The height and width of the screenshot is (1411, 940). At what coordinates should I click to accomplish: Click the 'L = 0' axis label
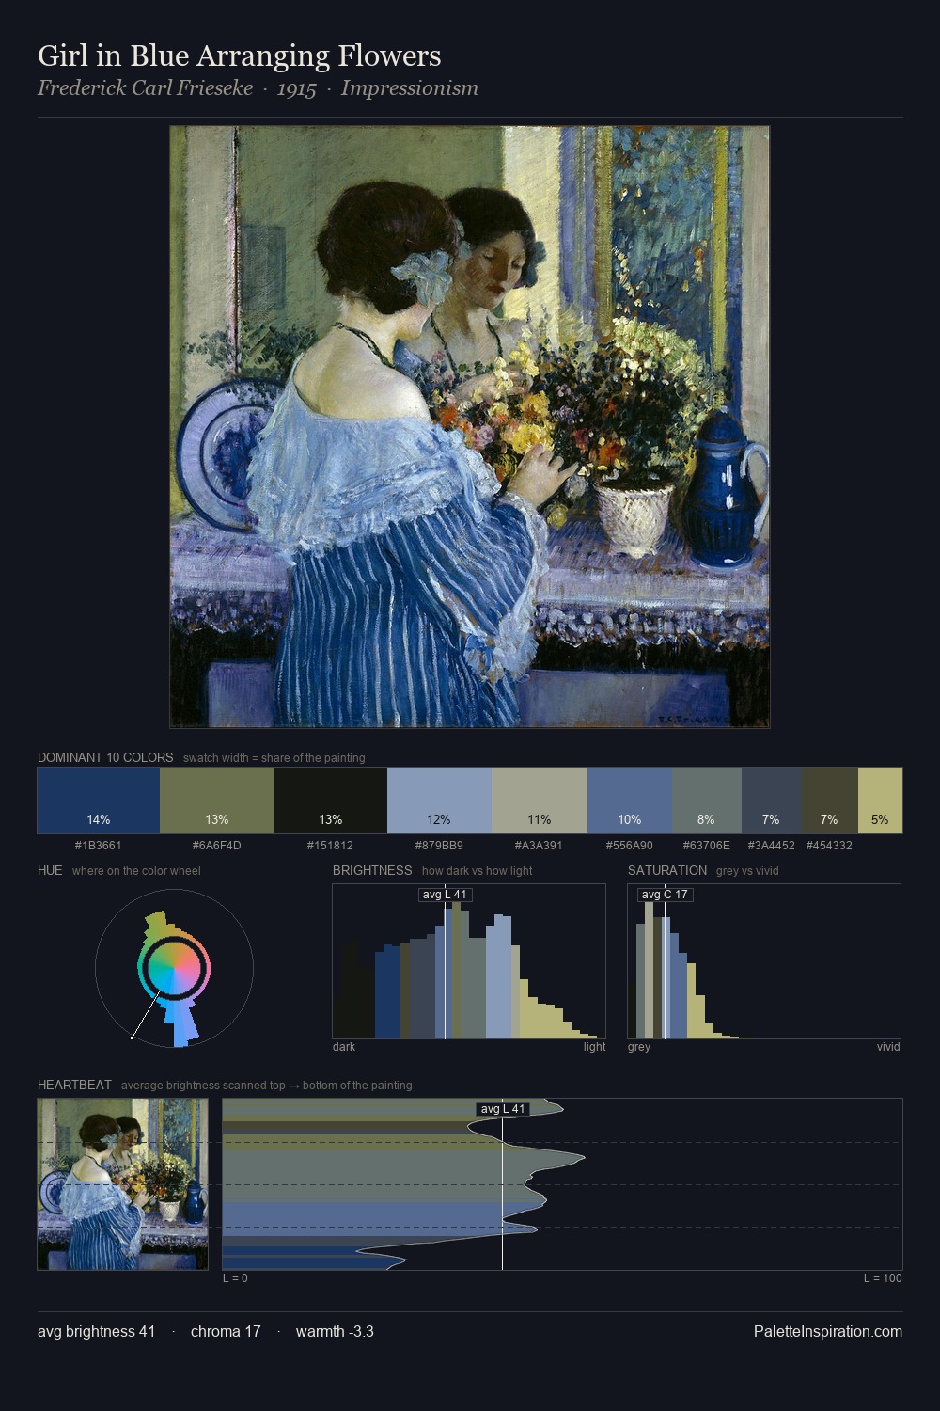pyautogui.click(x=235, y=1278)
